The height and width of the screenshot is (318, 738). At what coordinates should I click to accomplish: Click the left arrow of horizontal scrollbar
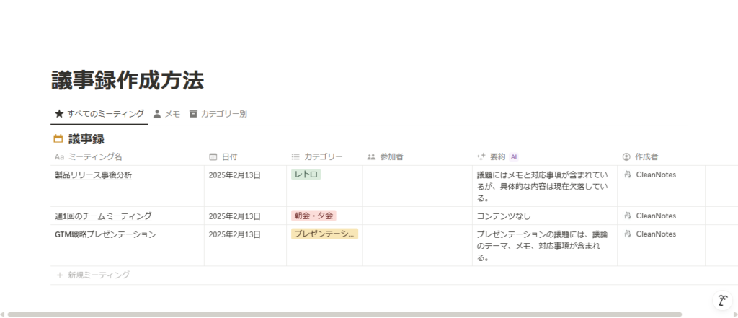tap(2, 314)
